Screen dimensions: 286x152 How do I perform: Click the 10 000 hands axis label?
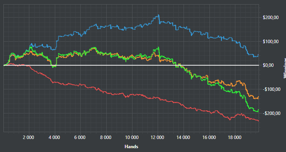click(132, 137)
